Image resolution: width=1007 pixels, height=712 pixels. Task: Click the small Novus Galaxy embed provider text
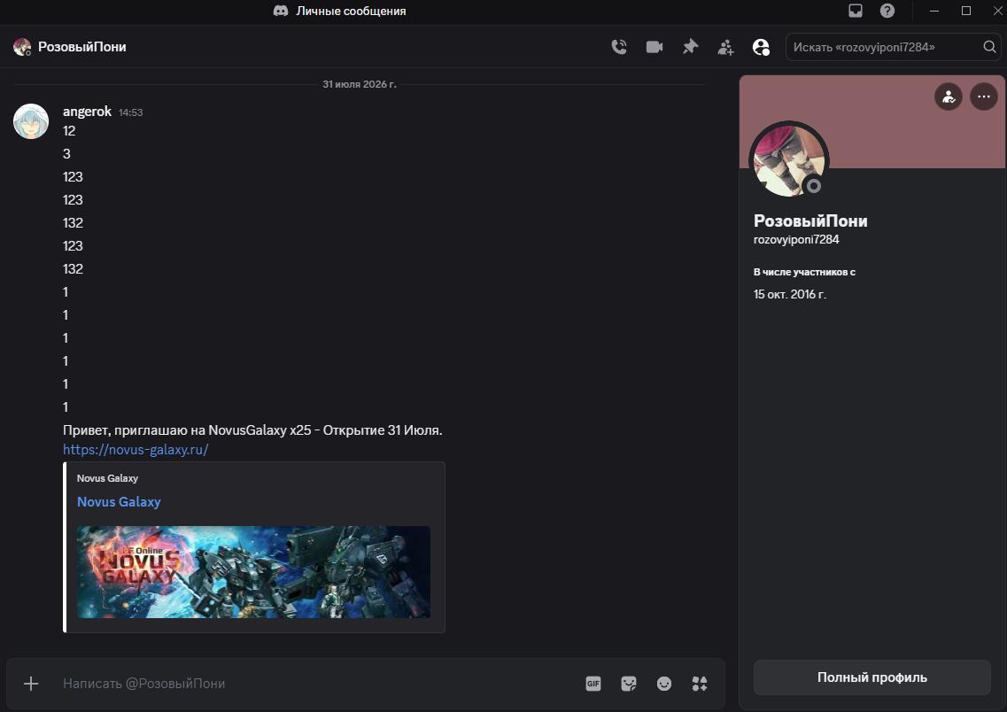[x=107, y=478]
